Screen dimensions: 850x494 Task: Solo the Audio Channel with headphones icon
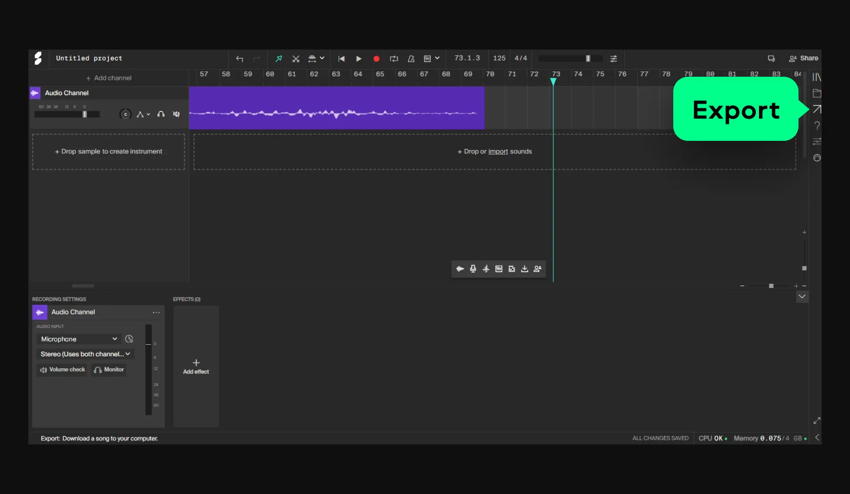[161, 114]
